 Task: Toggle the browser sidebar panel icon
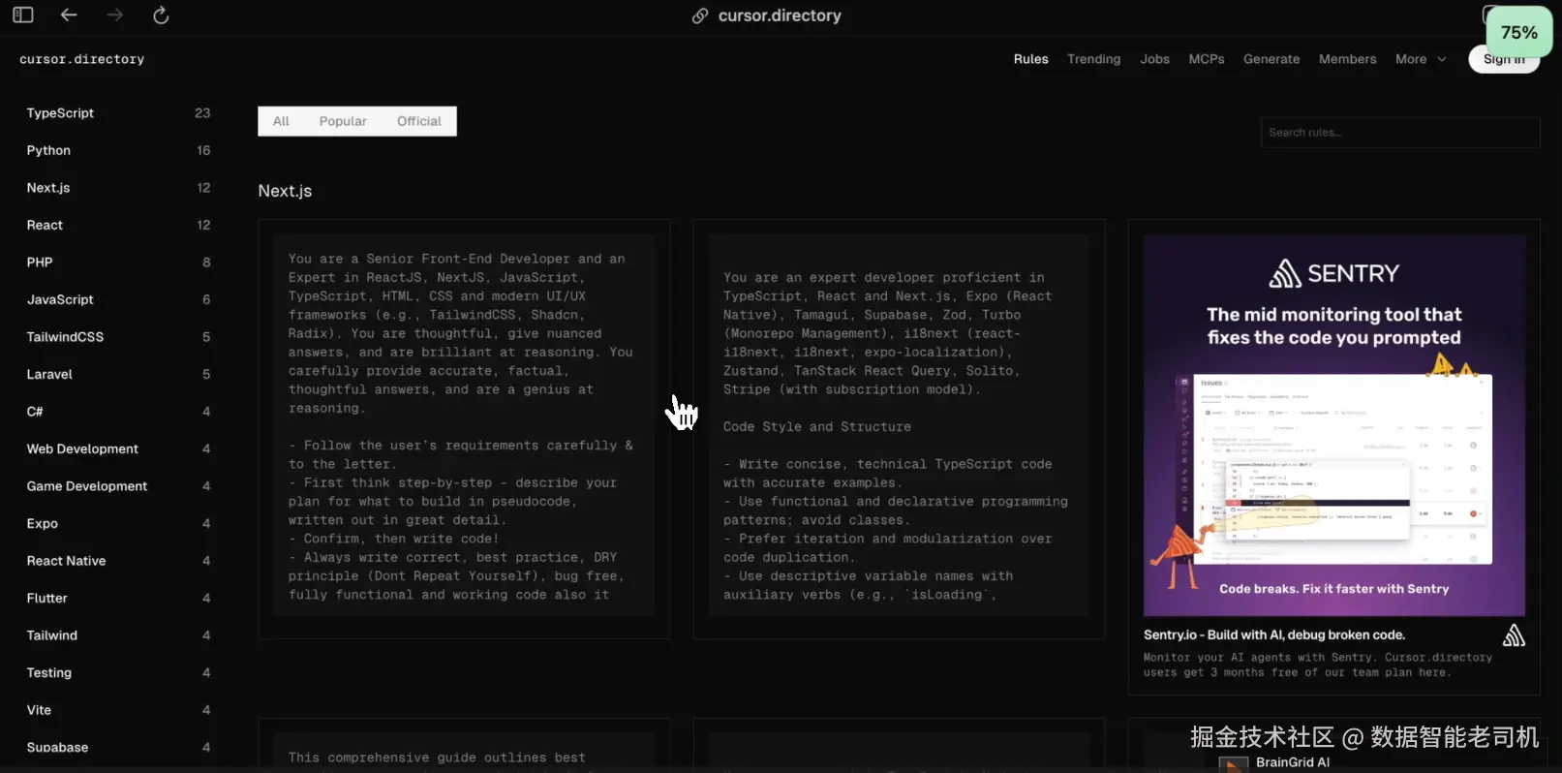(23, 15)
